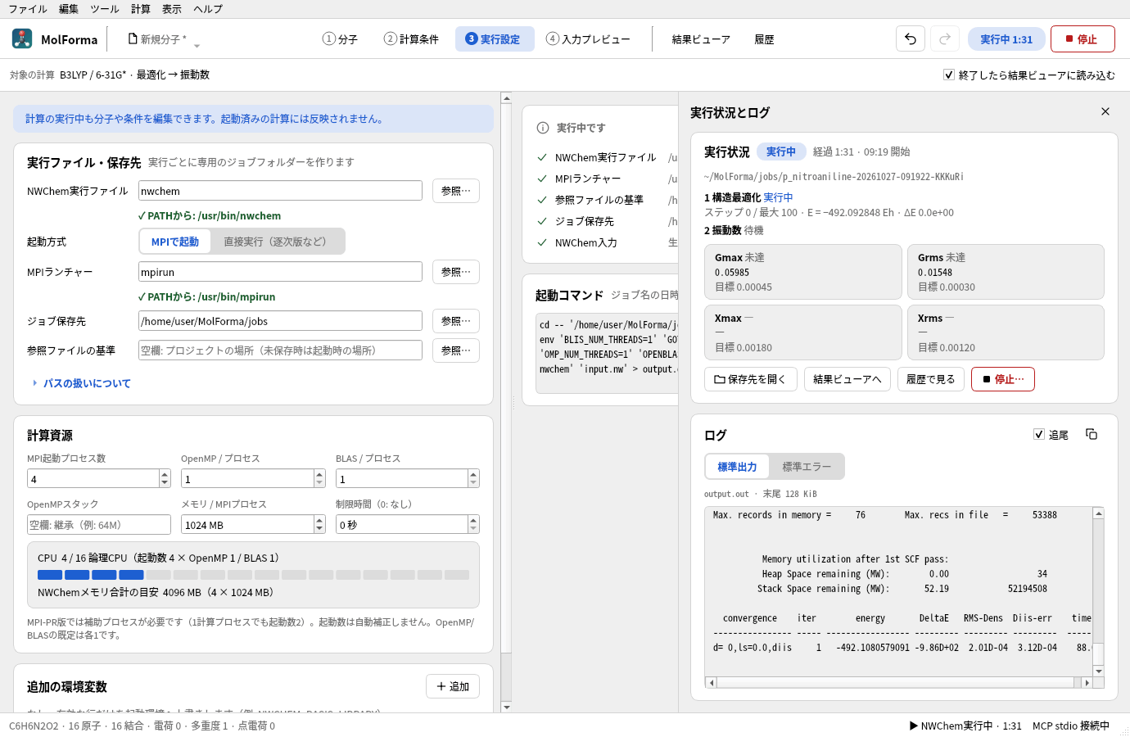Open the 履歴 view
Image resolution: width=1130 pixels, height=737 pixels.
coord(764,39)
